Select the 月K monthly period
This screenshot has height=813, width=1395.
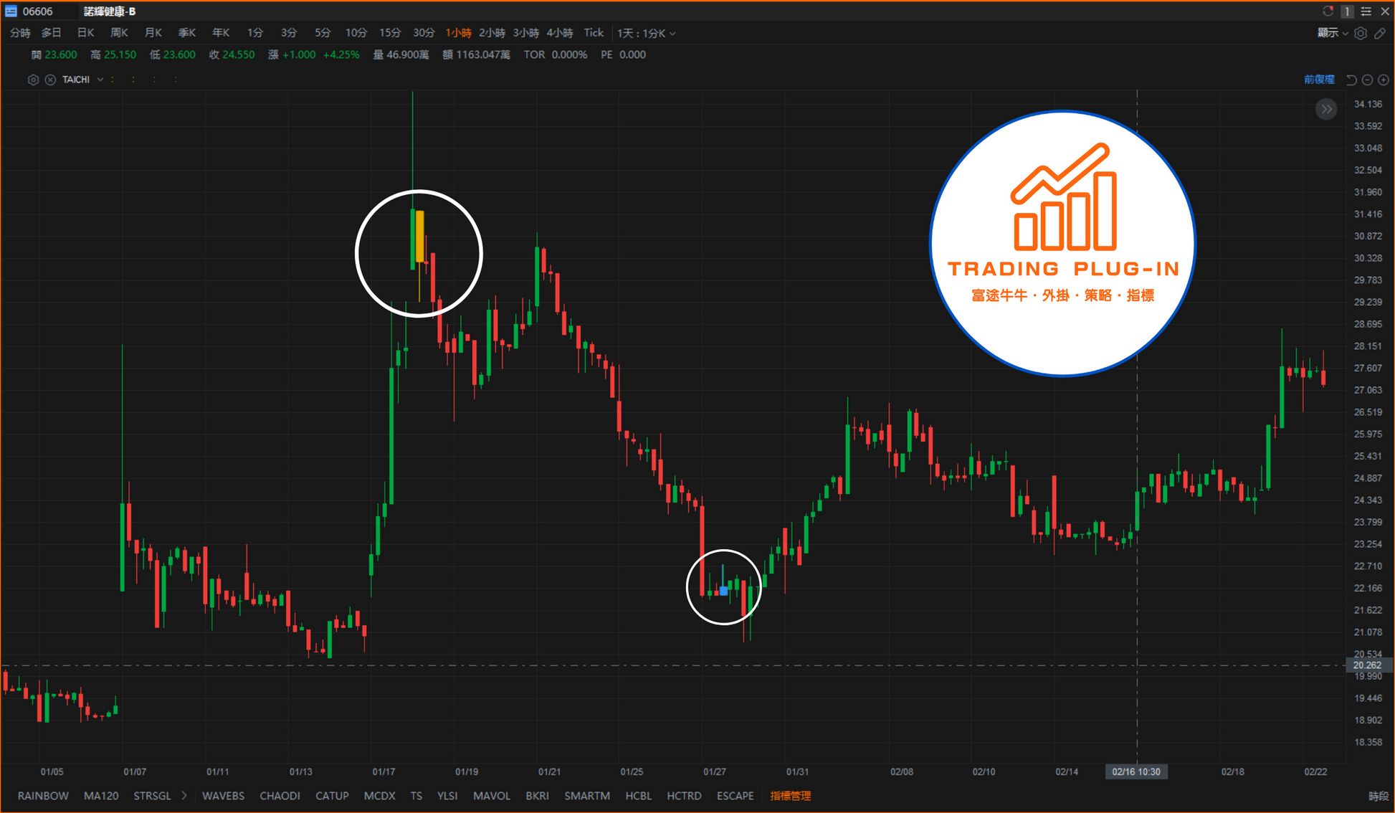153,33
